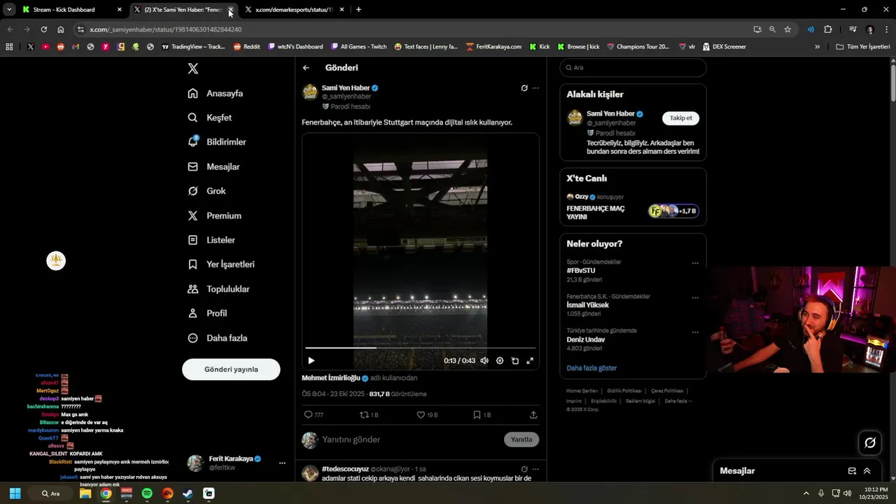This screenshot has height=504, width=896.
Task: Open Ferit Karakaya account options menu
Action: pyautogui.click(x=282, y=463)
